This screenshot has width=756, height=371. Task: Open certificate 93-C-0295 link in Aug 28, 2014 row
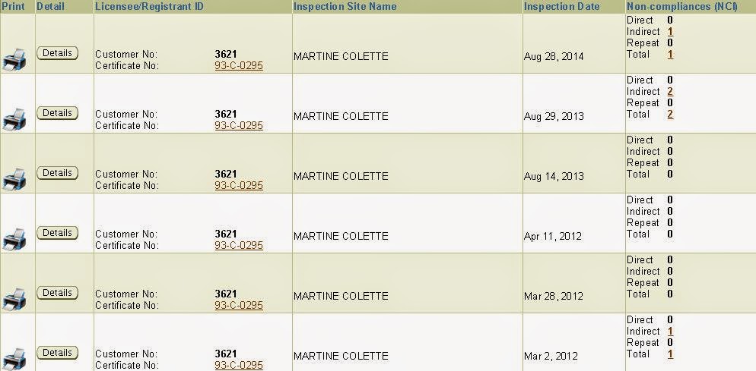(238, 66)
